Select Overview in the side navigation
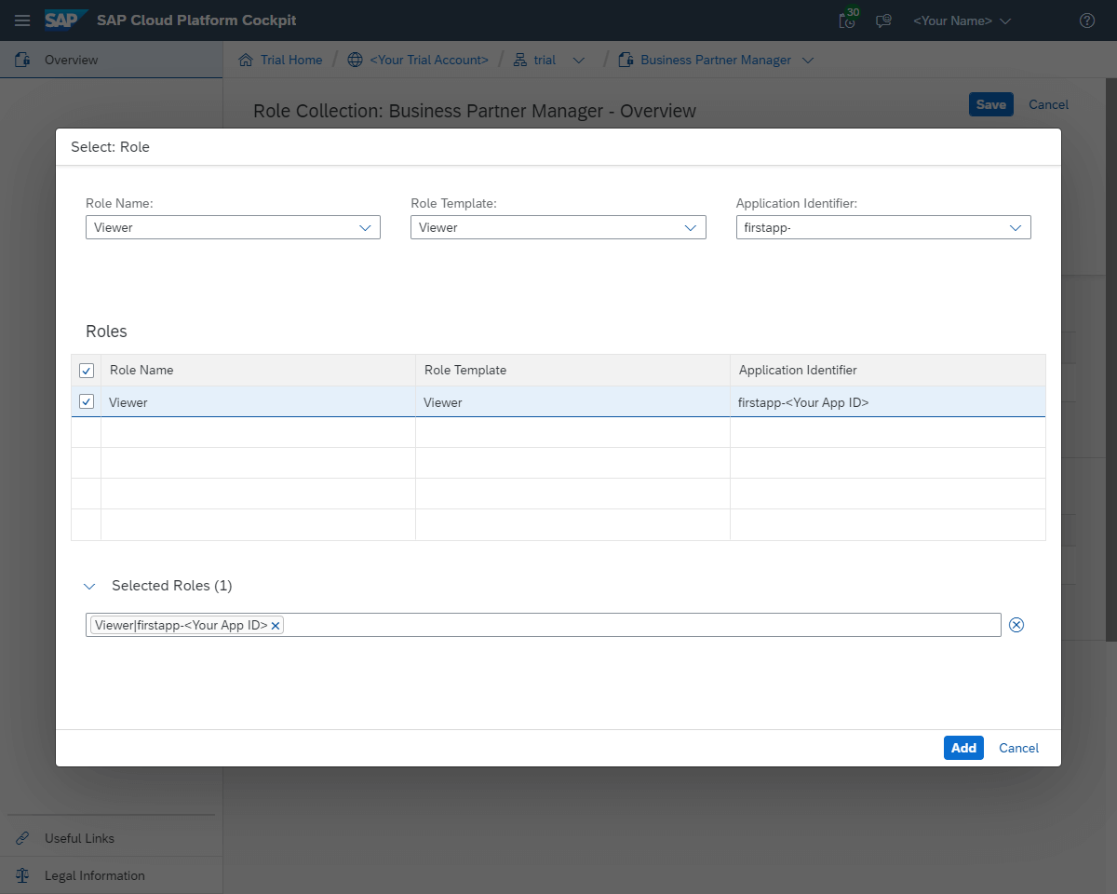 112,60
